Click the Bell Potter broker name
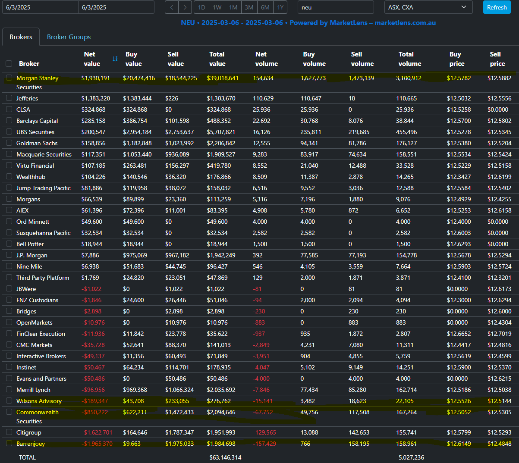The image size is (519, 463). click(30, 244)
